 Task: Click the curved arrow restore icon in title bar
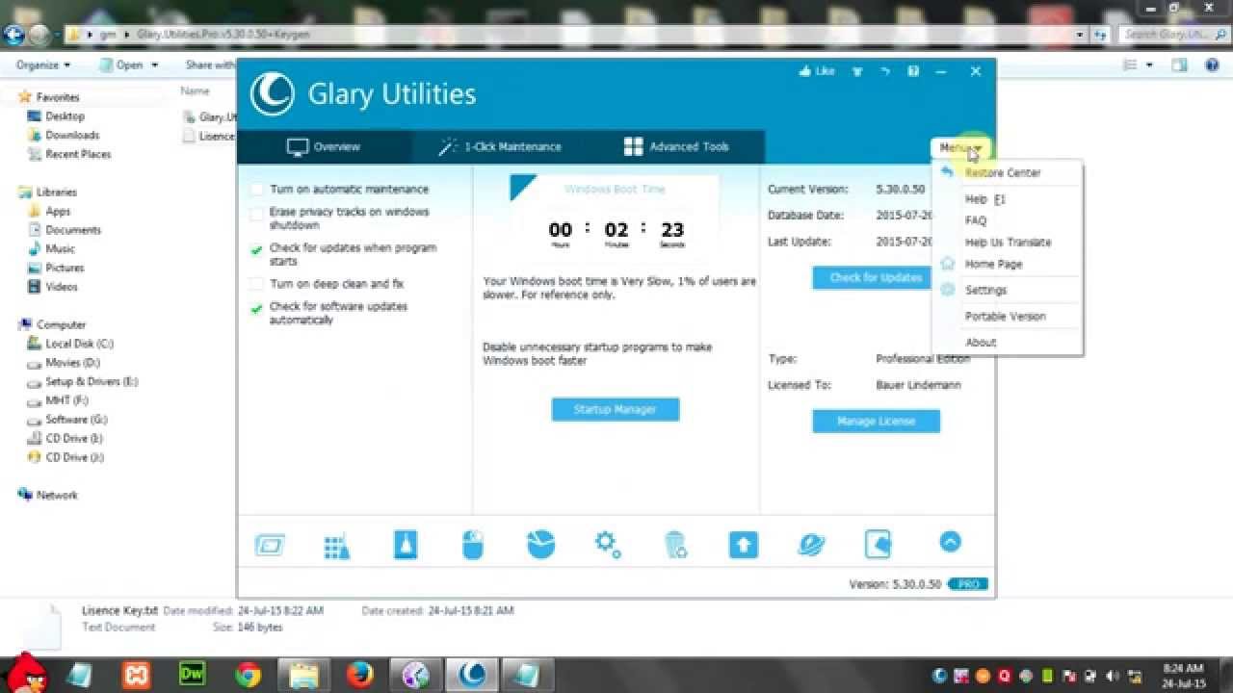coord(885,71)
